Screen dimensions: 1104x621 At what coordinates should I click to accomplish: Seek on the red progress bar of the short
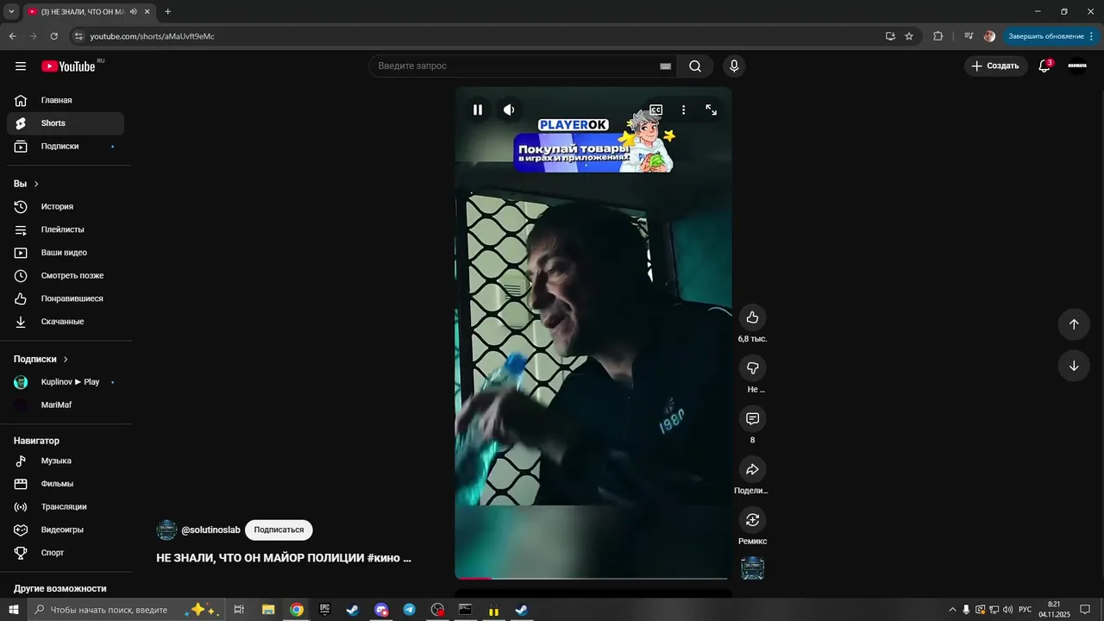pos(593,578)
